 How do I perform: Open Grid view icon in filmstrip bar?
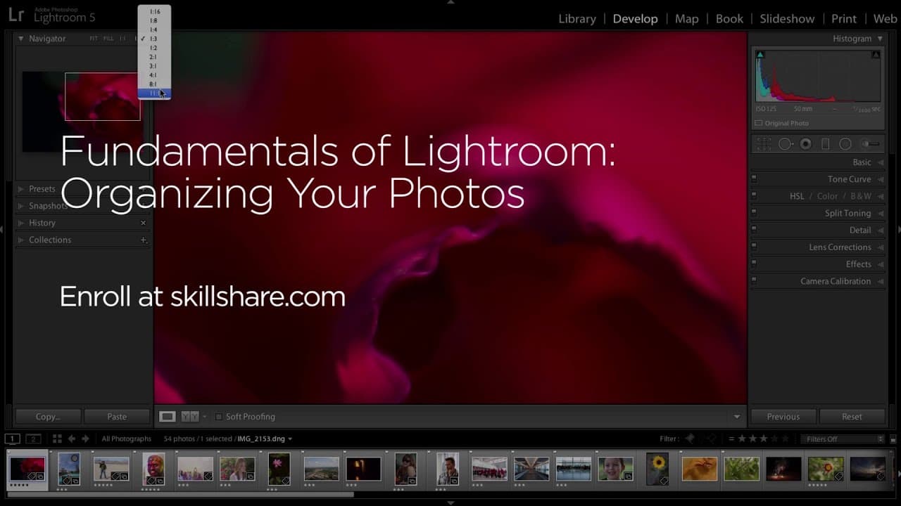pos(58,439)
